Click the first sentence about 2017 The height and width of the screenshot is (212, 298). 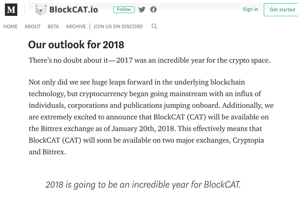click(149, 60)
